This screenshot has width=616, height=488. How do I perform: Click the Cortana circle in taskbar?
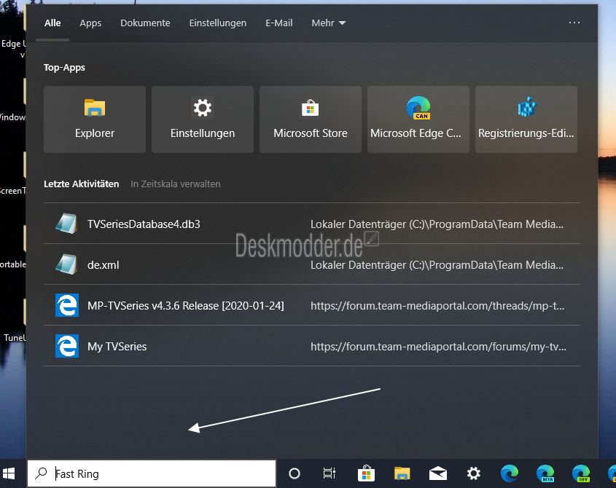click(x=295, y=473)
